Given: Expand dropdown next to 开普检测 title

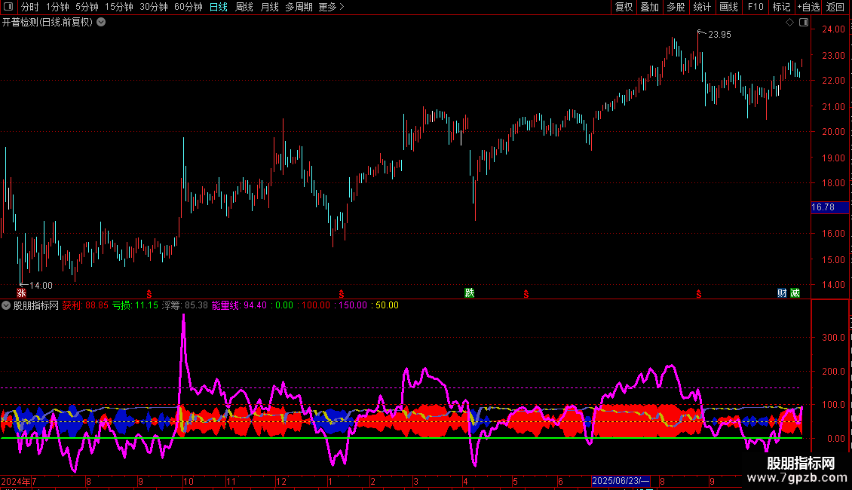Looking at the screenshot, I should point(101,23).
